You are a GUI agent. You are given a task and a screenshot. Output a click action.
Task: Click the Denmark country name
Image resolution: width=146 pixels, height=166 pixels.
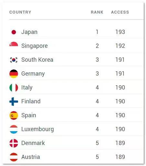[x=33, y=143]
